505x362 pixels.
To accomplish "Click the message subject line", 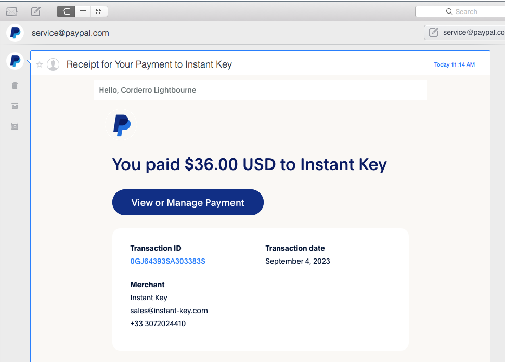I will (x=149, y=64).
